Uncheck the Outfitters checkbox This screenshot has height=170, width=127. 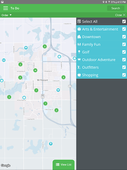(x=124, y=67)
